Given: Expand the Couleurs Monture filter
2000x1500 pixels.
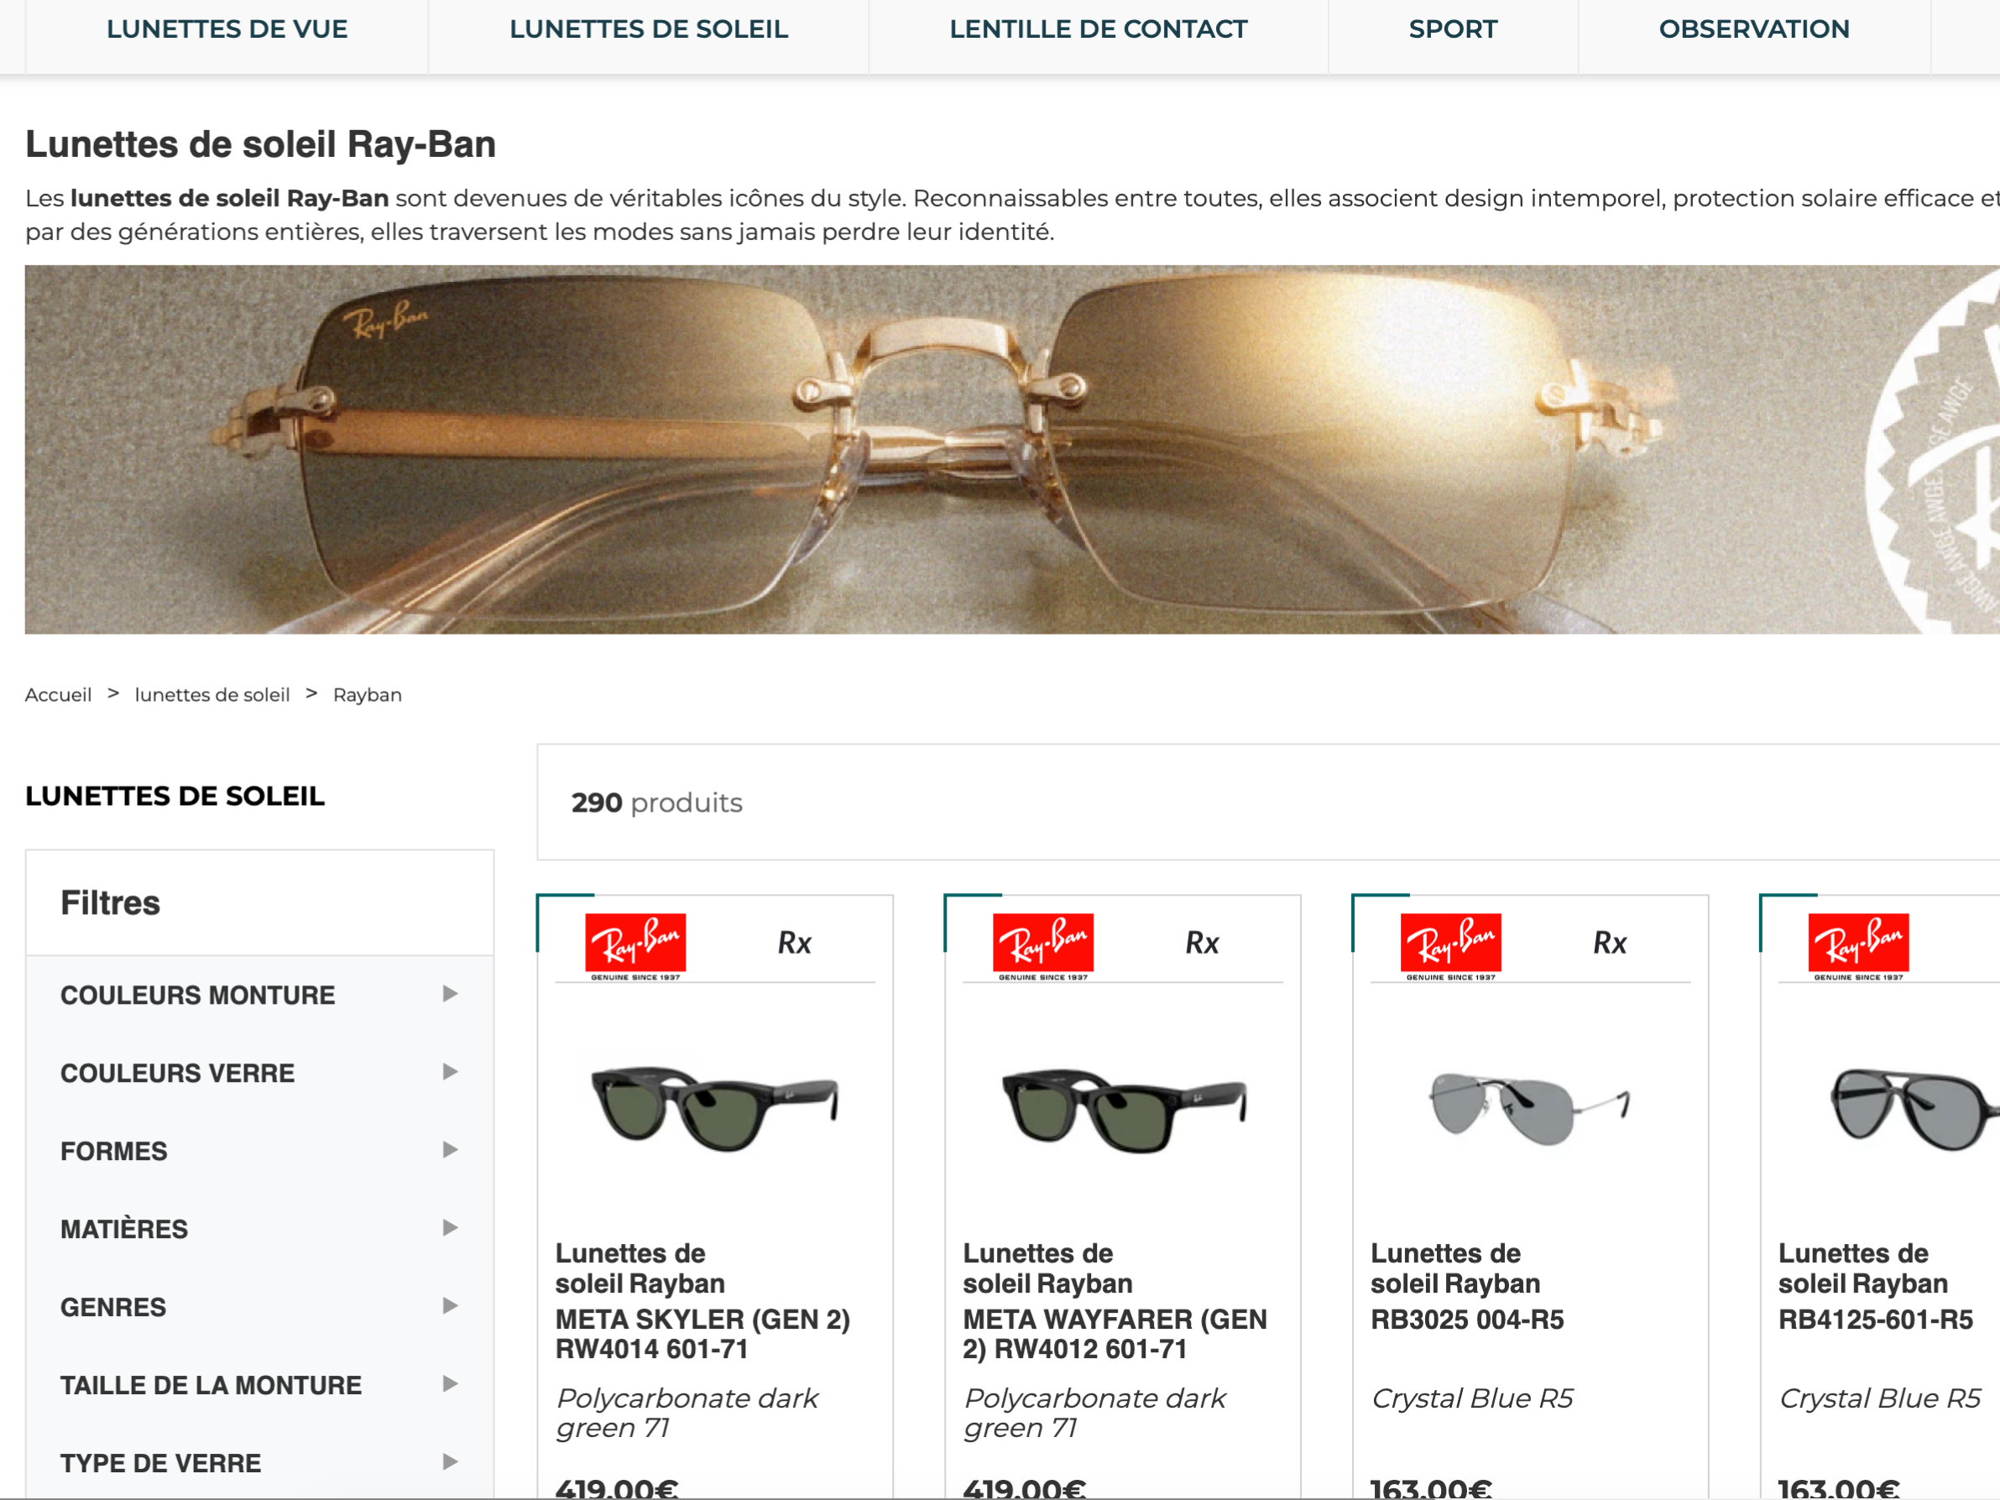Looking at the screenshot, I should pyautogui.click(x=259, y=995).
